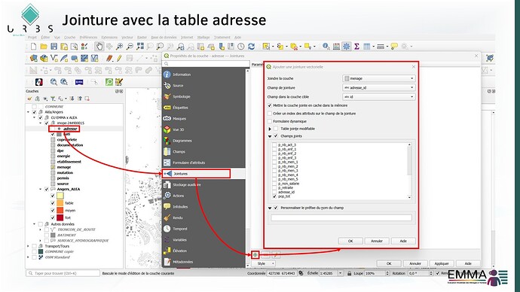This screenshot has width=520, height=292.
Task: Click the green add join plus button
Action: (255, 254)
